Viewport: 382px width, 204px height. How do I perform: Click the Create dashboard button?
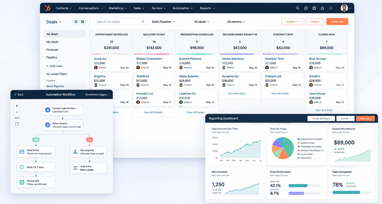(321, 118)
